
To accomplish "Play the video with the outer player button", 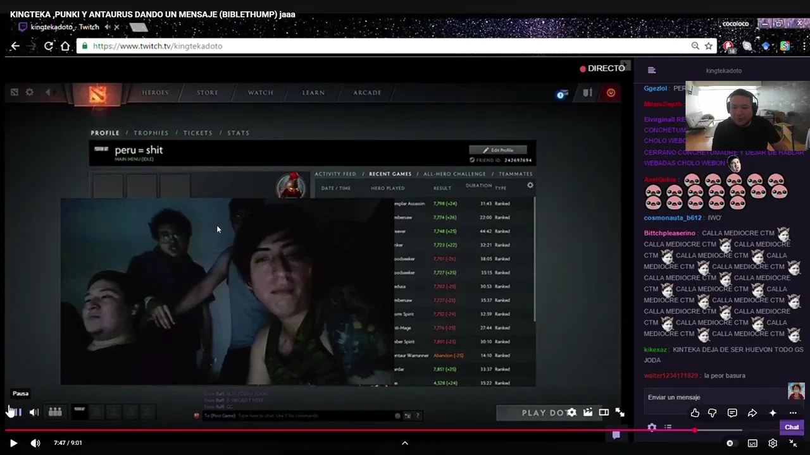I will (13, 443).
